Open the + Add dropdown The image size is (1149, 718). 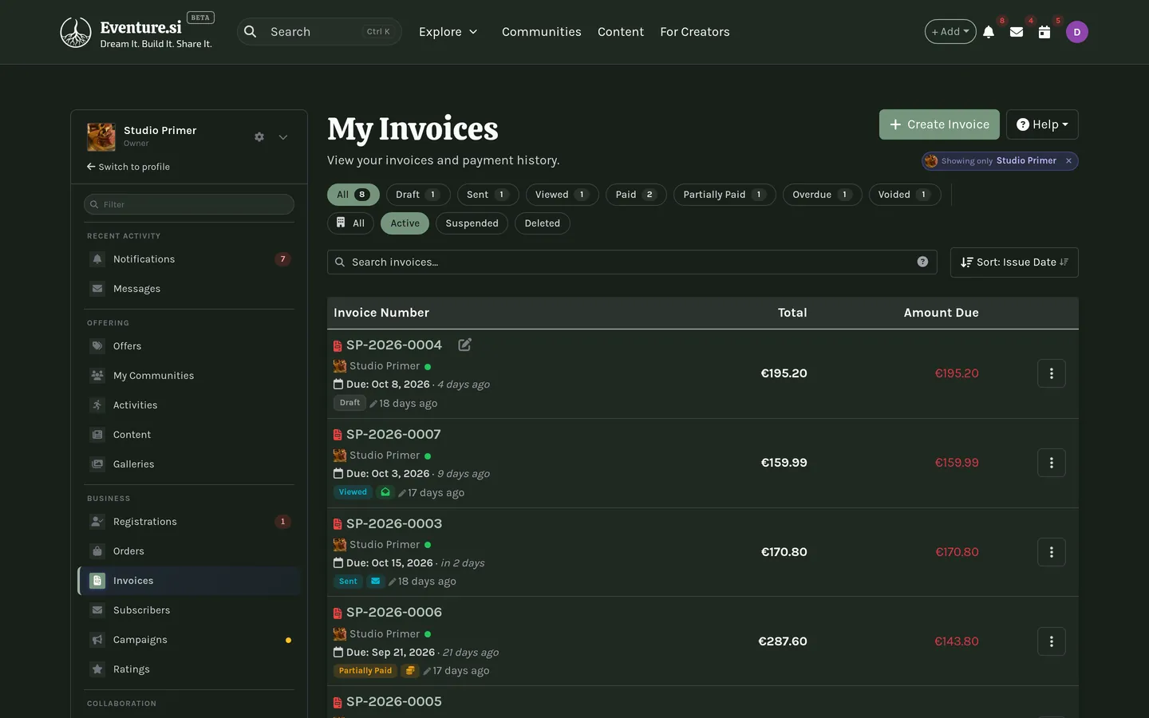(x=950, y=32)
